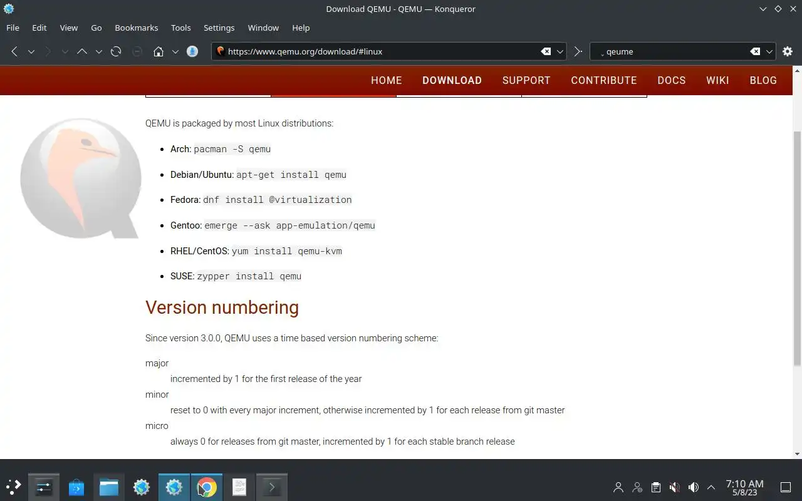Reload the page with the Reload icon

pyautogui.click(x=116, y=51)
